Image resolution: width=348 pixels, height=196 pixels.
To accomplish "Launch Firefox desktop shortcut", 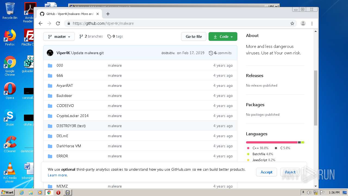I will pyautogui.click(x=10, y=38).
